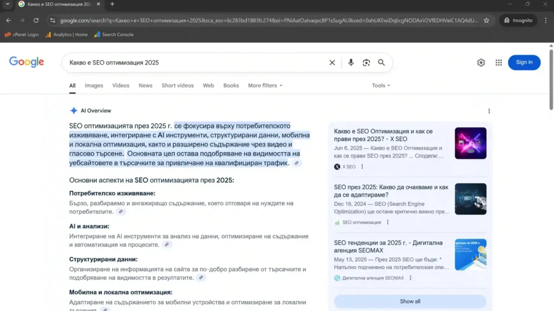Screen dimensions: 554x311
Task: Click the Google logo
Action: 27,62
